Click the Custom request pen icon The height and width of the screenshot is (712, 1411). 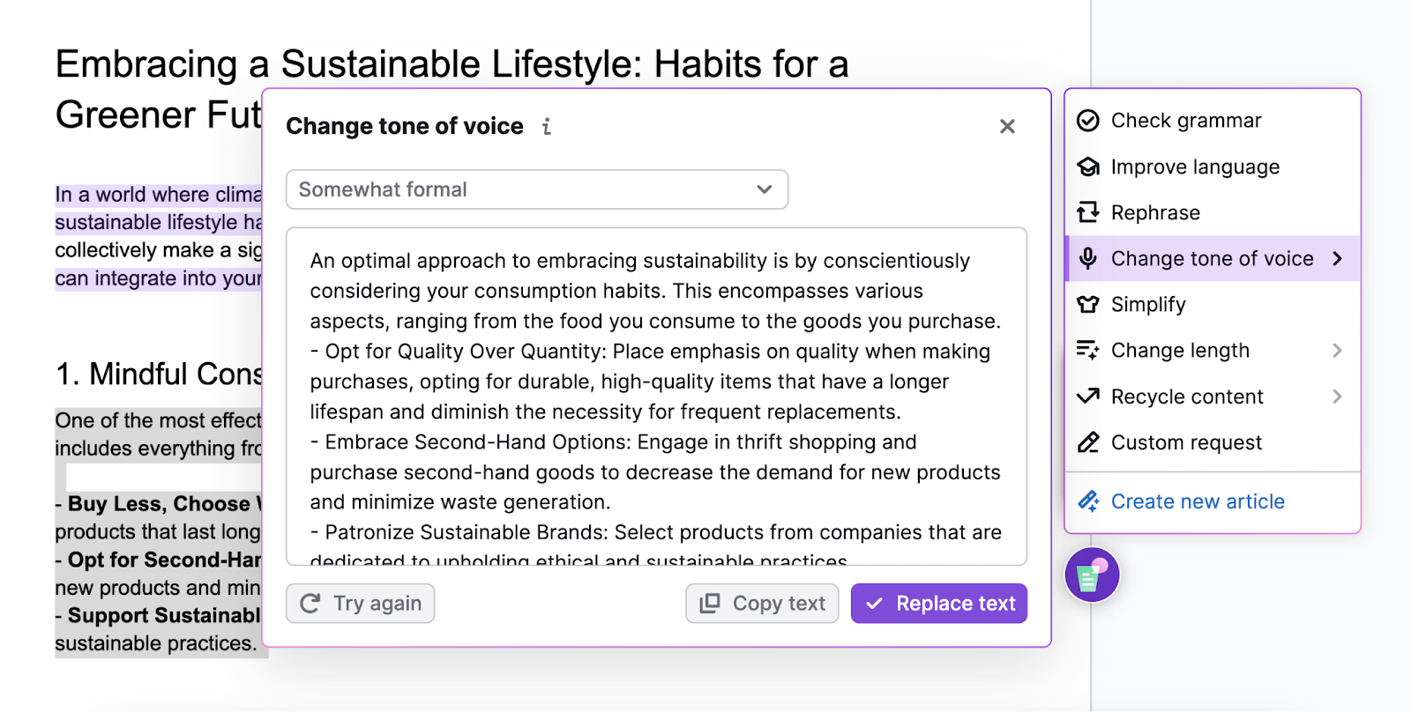(1090, 442)
